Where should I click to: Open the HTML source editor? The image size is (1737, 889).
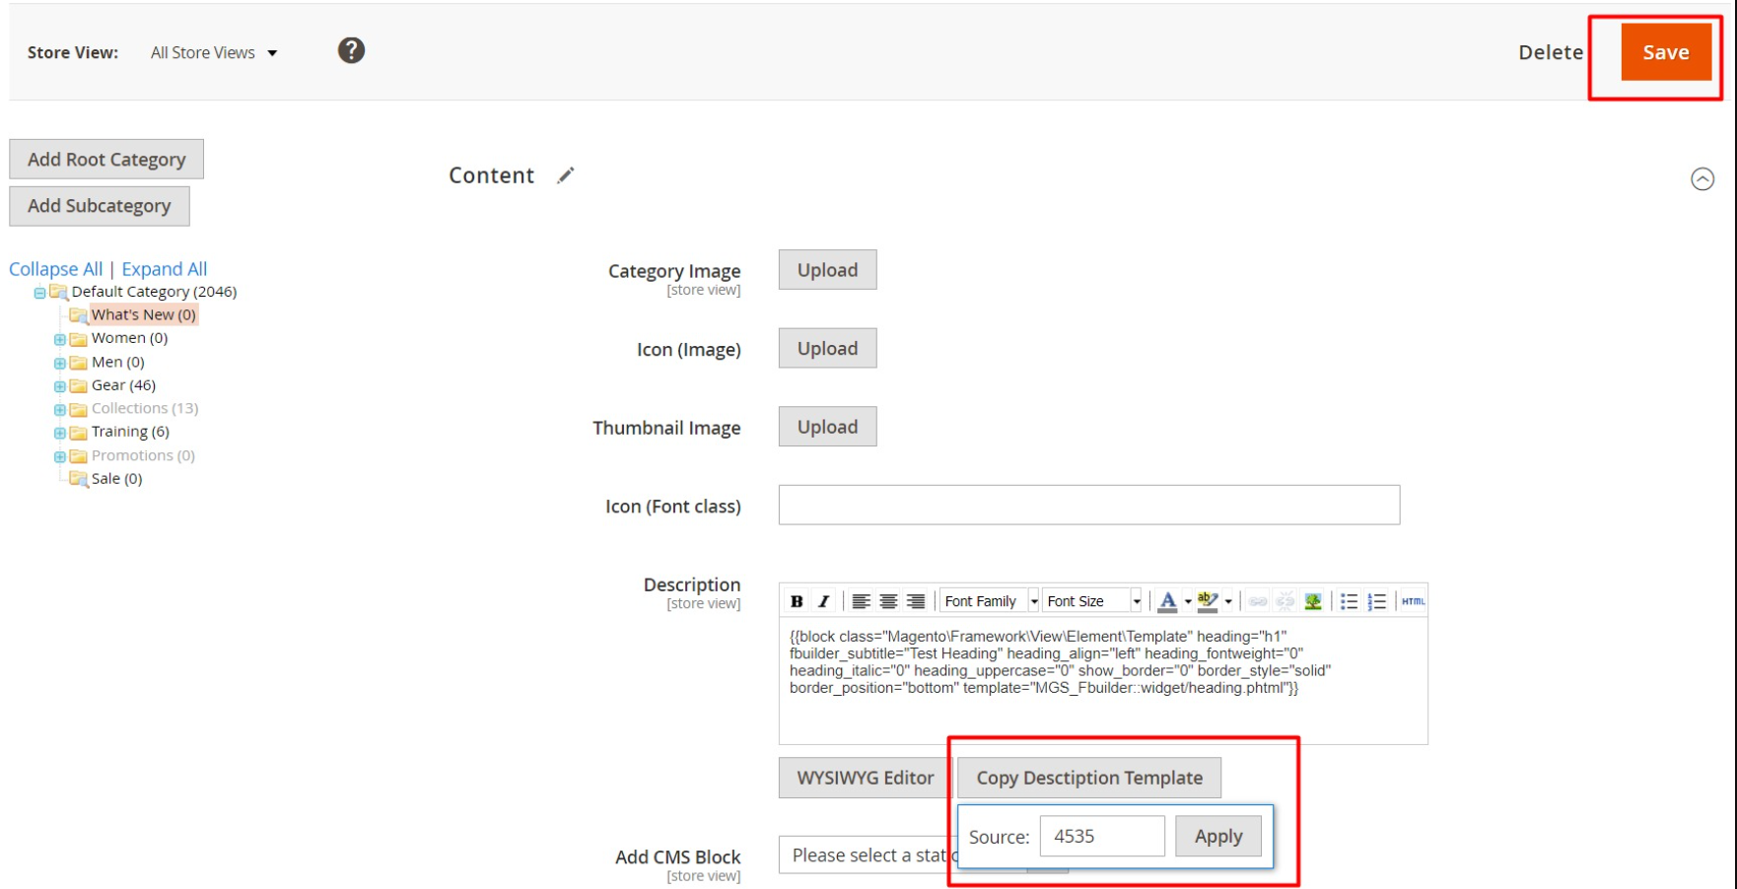point(1413,601)
